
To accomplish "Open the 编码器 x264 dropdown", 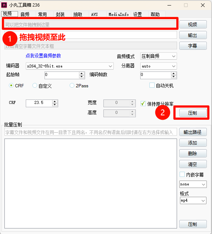I will click(70, 66).
